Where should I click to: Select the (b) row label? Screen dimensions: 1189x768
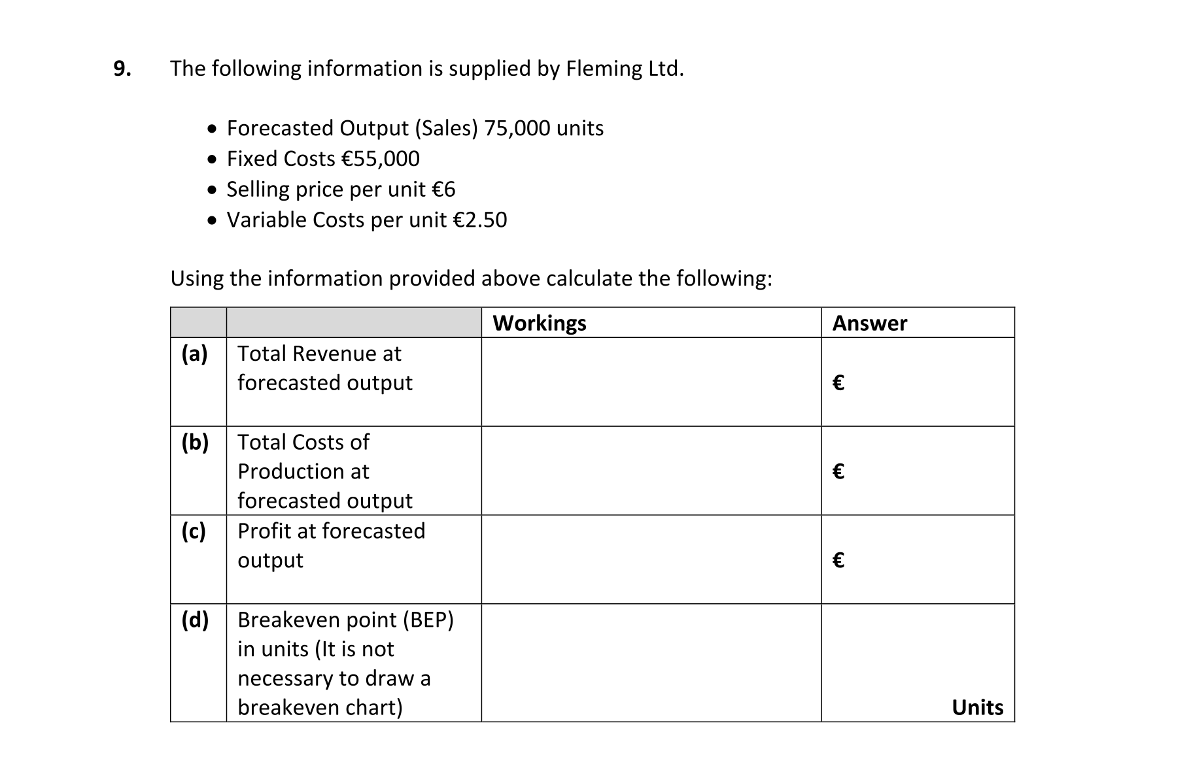click(195, 442)
